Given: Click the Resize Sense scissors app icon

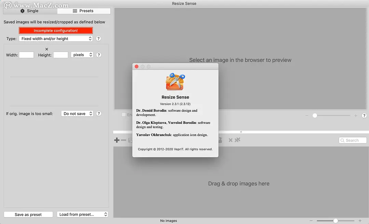Looking at the screenshot, I should (x=175, y=82).
